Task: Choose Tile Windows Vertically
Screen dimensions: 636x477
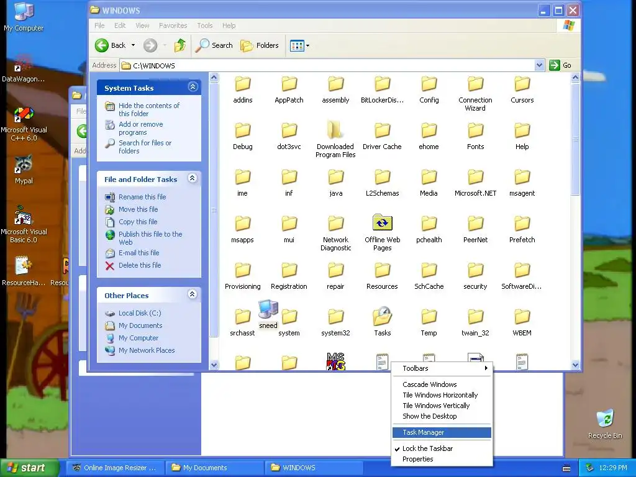Action: 442,406
